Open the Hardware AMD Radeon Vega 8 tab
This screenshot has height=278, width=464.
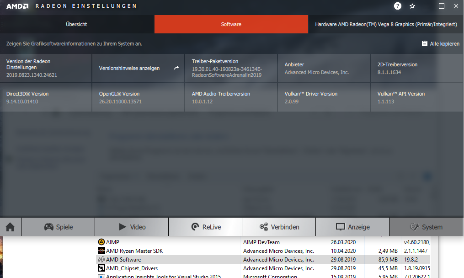point(386,24)
